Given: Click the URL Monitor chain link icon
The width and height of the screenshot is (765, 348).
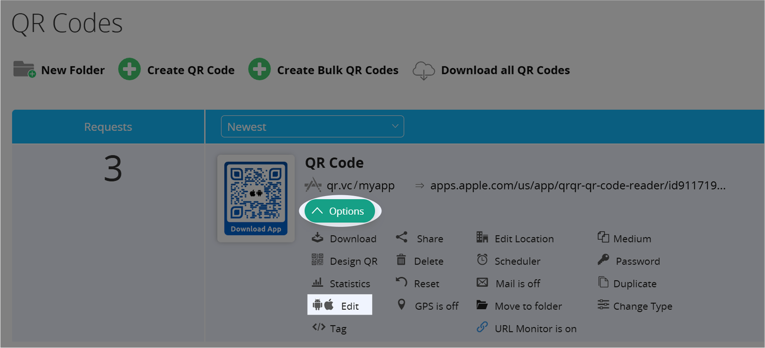Looking at the screenshot, I should pos(482,327).
